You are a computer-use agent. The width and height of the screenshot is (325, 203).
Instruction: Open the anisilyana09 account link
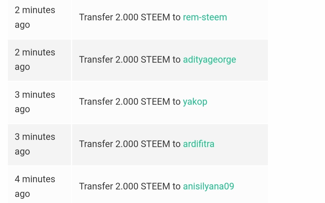pos(209,186)
